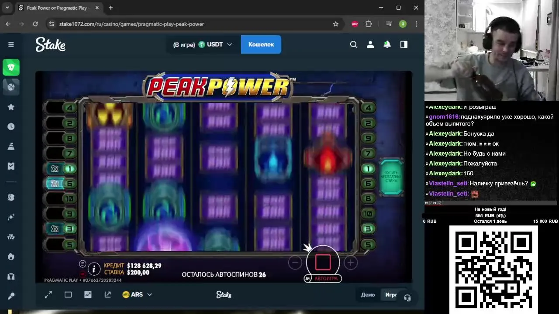The width and height of the screenshot is (559, 314).
Task: Open live support headset icon
Action: coord(407,298)
